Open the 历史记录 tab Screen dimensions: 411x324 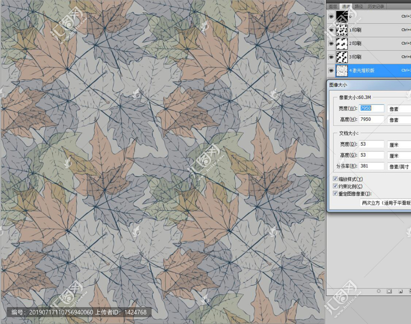(376, 6)
